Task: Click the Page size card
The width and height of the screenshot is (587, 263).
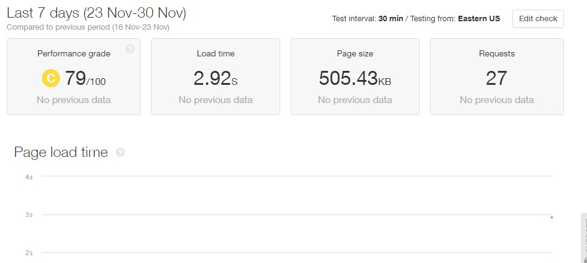Action: [355, 77]
